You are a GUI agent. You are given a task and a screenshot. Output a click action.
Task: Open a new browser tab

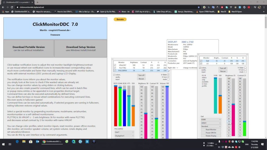(x=38, y=2)
